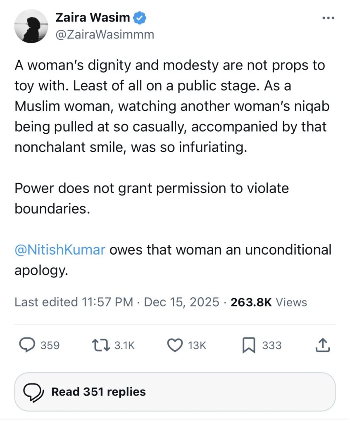
Task: Bookmark the post using bookmark icon
Action: tap(249, 345)
